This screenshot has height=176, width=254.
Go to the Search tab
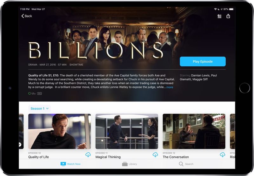(x=186, y=164)
